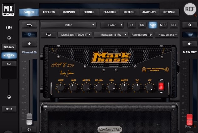Open the gear settings icon

pyautogui.click(x=190, y=25)
